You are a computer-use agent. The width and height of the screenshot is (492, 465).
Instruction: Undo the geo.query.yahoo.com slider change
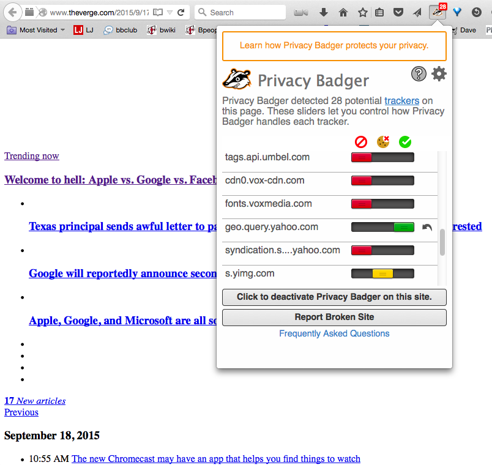click(x=427, y=227)
